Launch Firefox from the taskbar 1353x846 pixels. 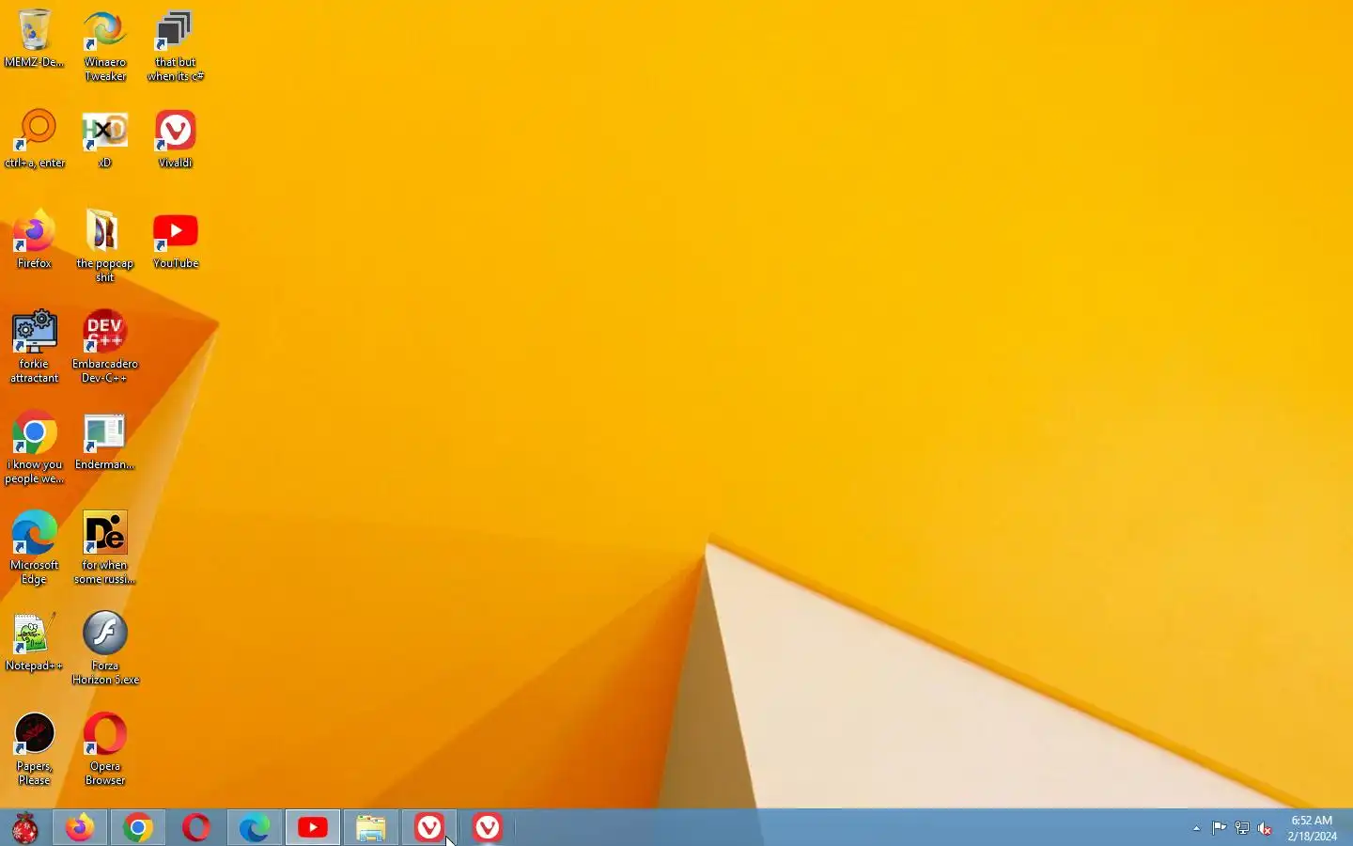point(80,828)
